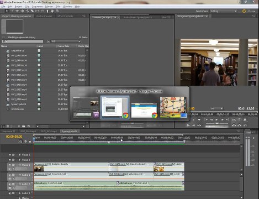Image resolution: width=259 pixels, height=199 pixels.
Task: Click the project search field
Action: point(23,41)
